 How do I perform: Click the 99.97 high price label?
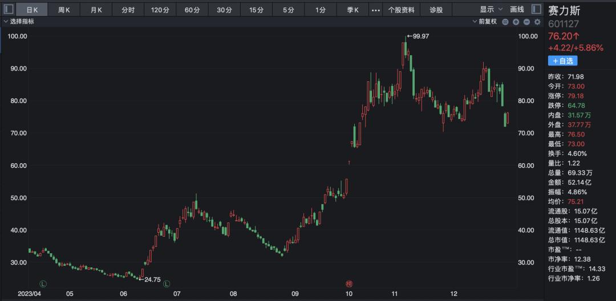point(420,36)
